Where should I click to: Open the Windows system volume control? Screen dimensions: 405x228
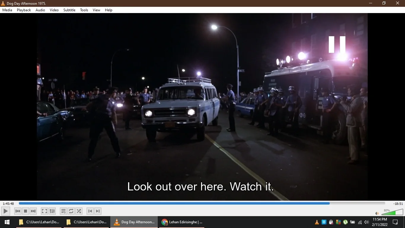[x=366, y=222]
